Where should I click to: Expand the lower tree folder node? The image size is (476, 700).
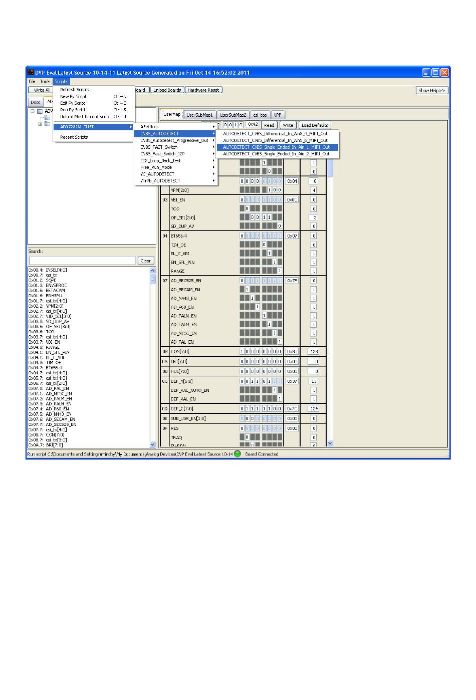click(x=41, y=124)
